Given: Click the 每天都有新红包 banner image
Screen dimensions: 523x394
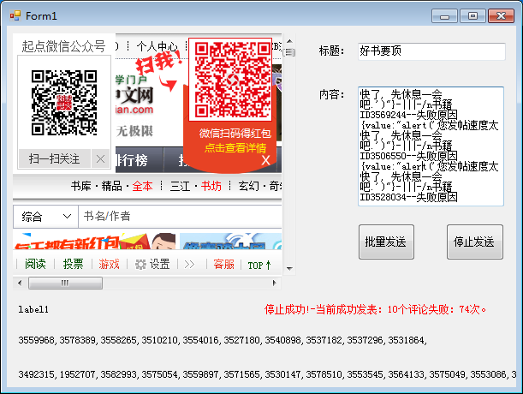Looking at the screenshot, I should point(95,241).
